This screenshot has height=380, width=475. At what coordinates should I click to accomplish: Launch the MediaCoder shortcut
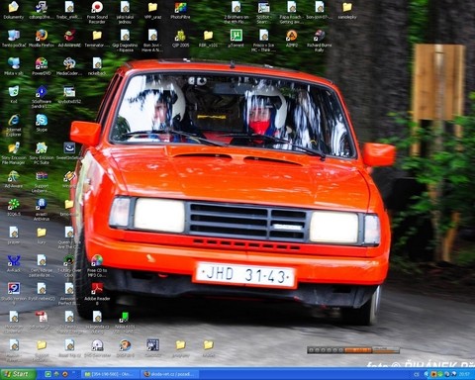(69, 66)
